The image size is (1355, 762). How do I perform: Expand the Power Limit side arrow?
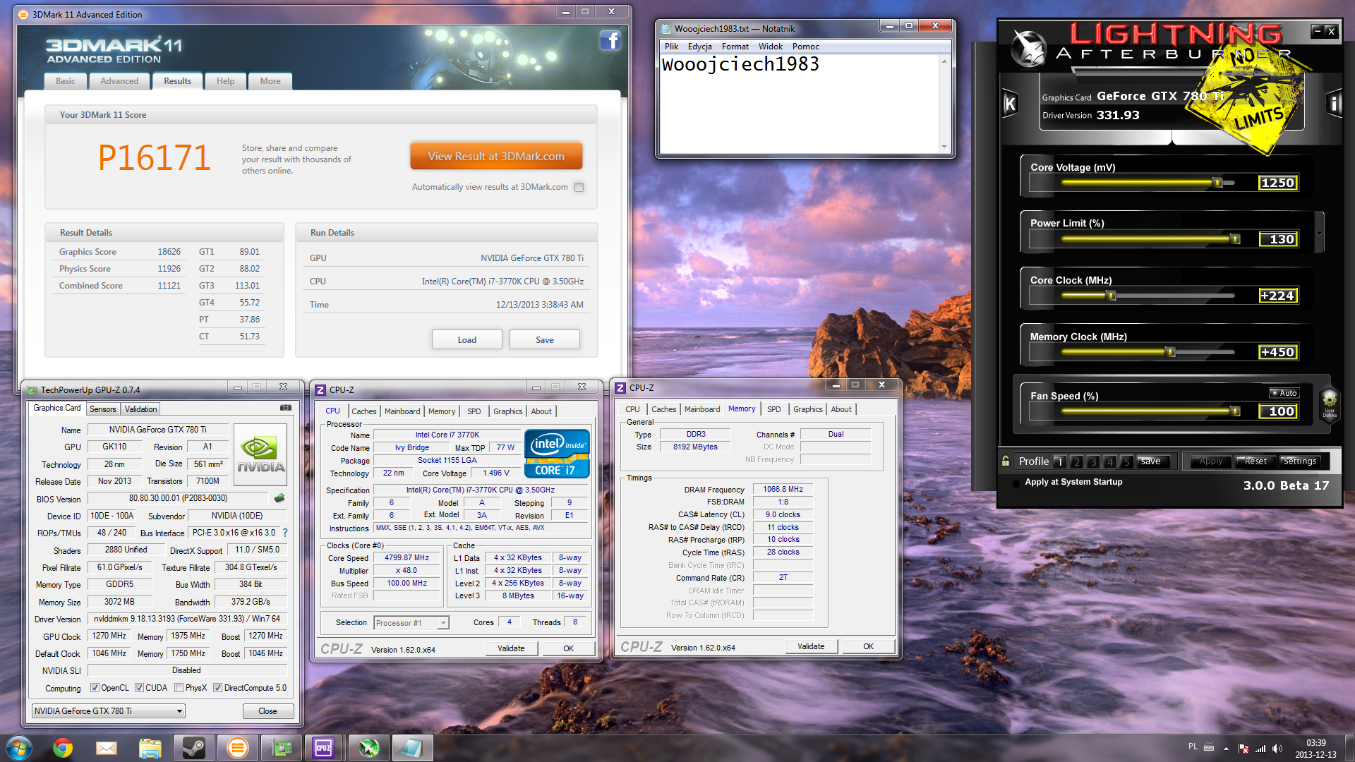point(1318,233)
